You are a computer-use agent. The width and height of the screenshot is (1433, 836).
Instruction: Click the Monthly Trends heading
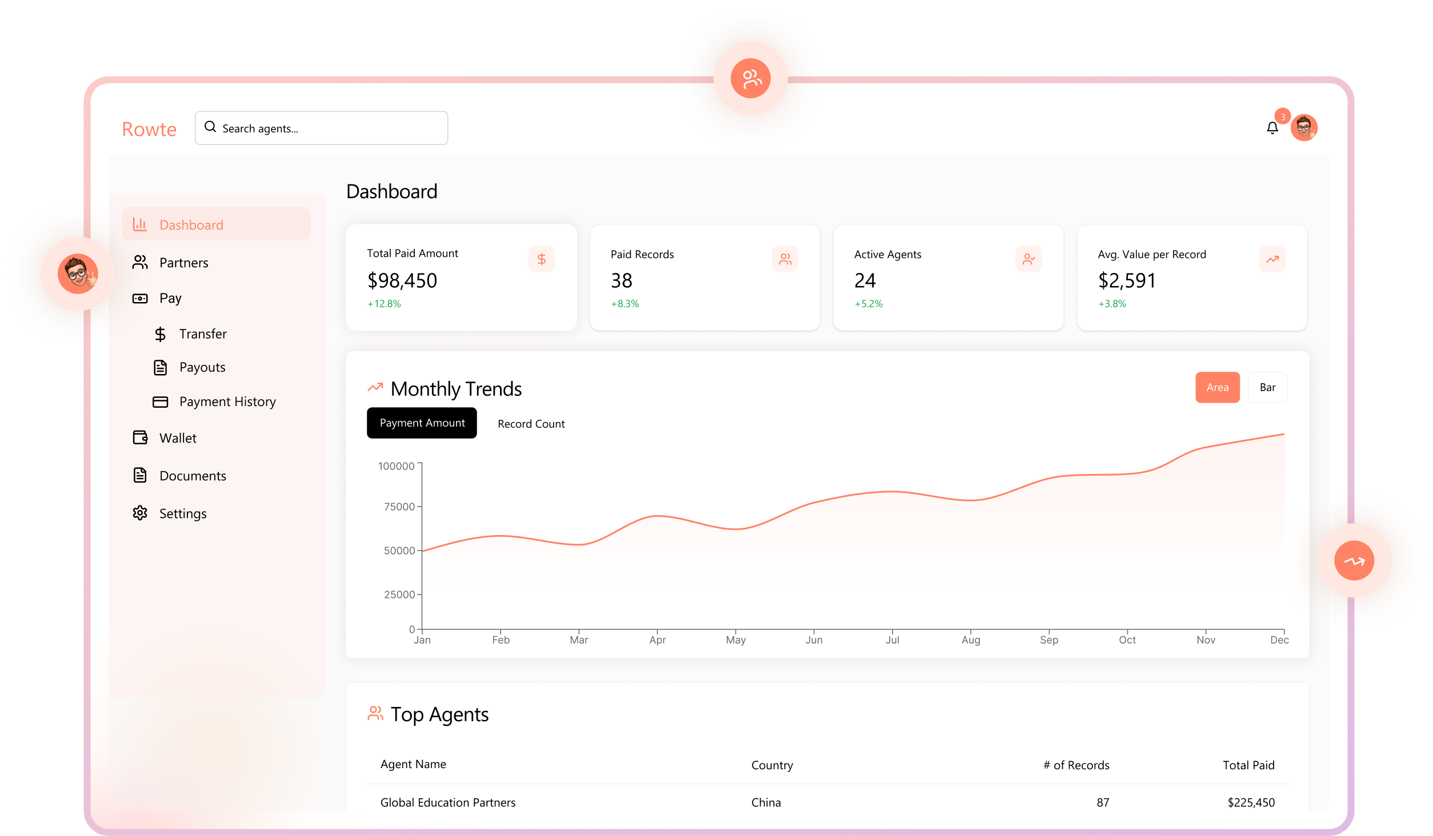[456, 389]
